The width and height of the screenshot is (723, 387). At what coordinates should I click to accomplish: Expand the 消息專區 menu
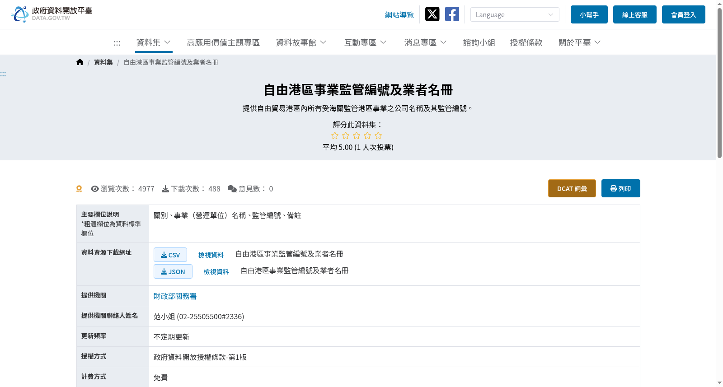426,42
